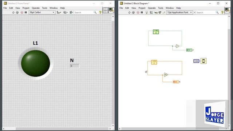Open Tools menu in Front Panel
Screen dimensions: 233x131
tap(44, 8)
